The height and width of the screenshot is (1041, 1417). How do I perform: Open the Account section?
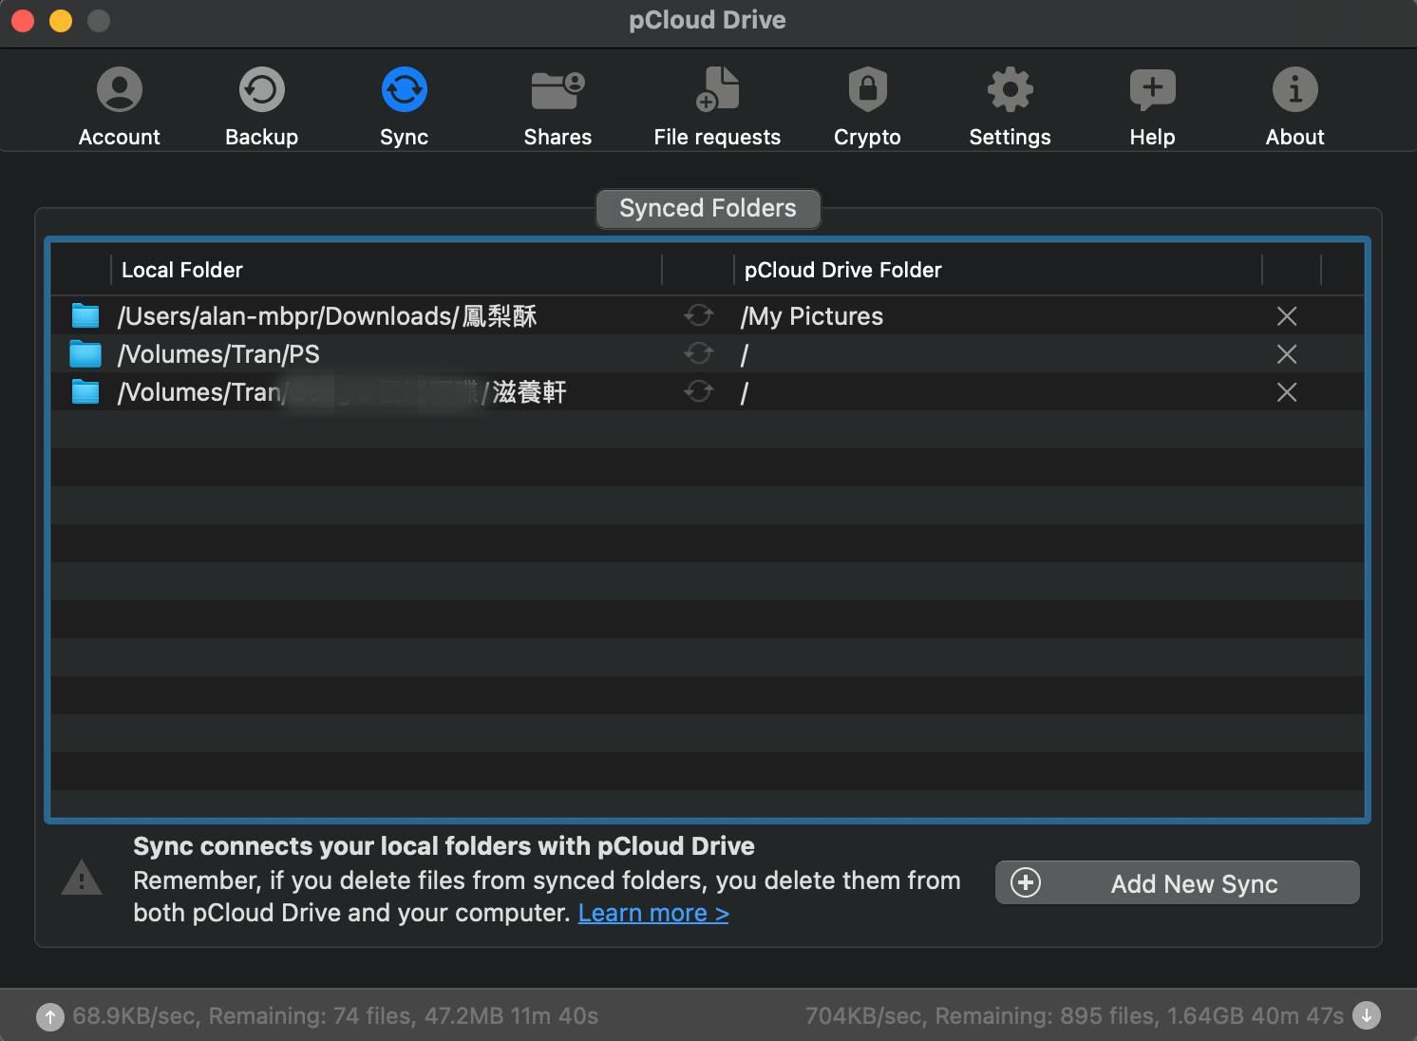coord(119,106)
